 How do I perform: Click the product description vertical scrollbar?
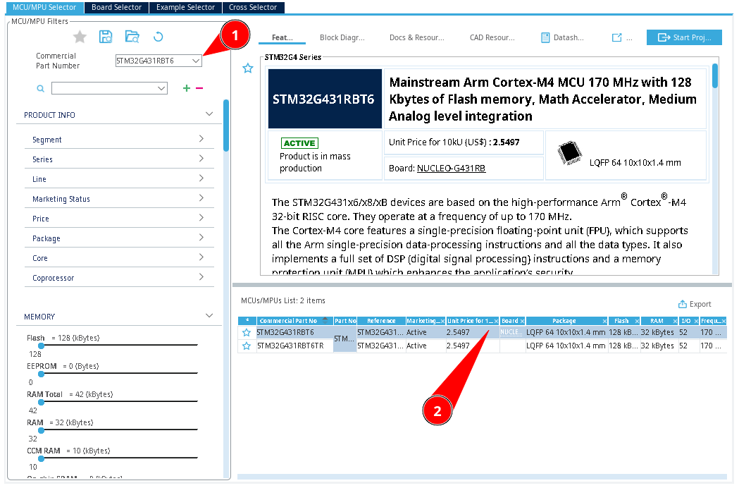click(x=715, y=75)
